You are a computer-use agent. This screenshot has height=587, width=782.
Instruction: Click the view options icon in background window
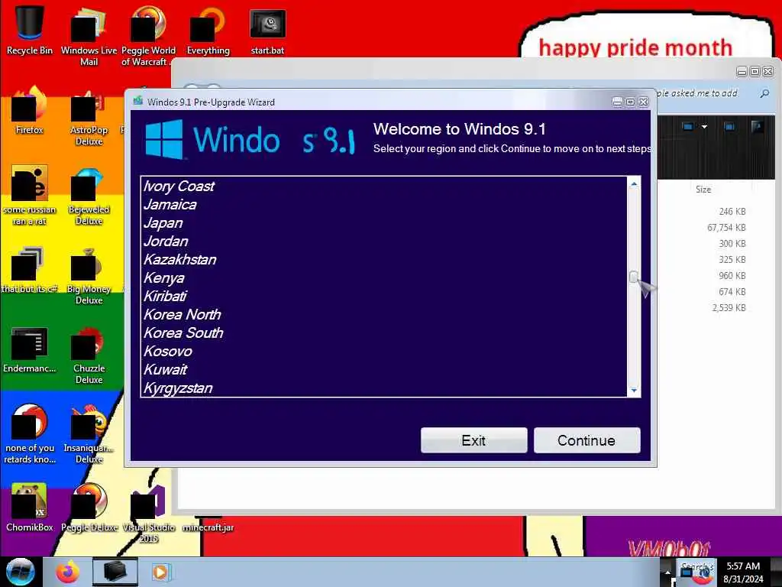(688, 127)
